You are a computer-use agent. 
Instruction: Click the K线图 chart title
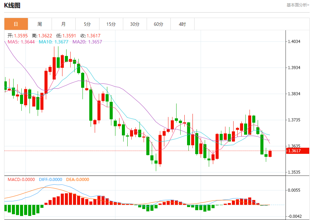pyautogui.click(x=12, y=5)
